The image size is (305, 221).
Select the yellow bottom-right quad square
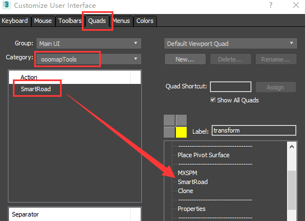181,132
